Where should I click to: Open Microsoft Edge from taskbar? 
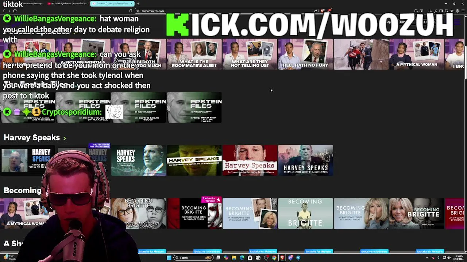242,258
